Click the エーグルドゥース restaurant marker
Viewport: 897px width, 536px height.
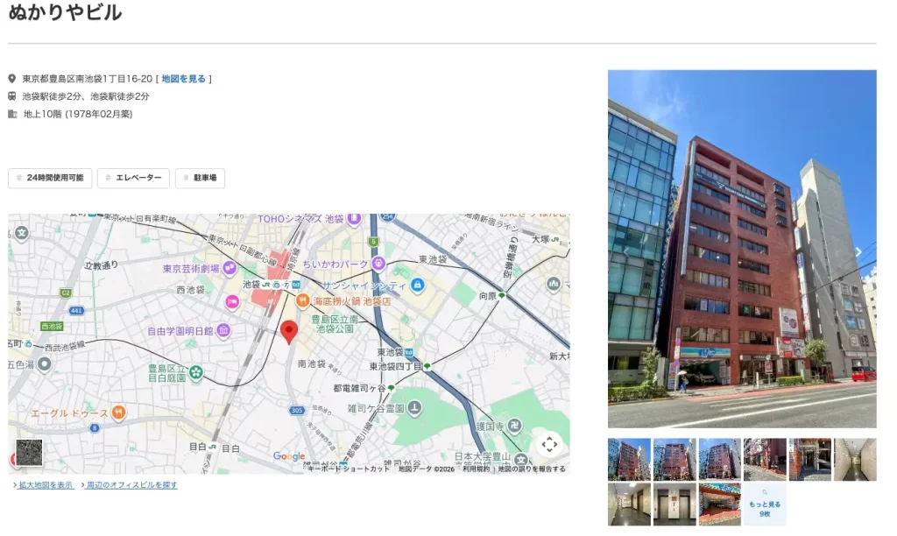[118, 413]
